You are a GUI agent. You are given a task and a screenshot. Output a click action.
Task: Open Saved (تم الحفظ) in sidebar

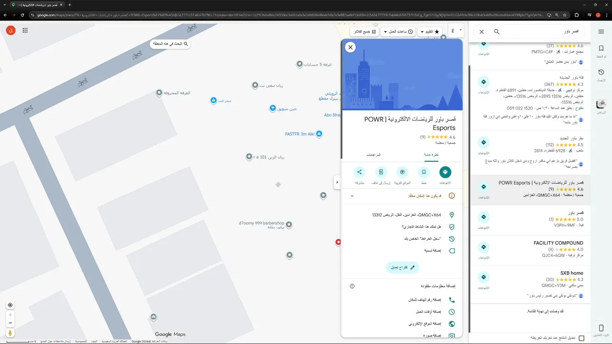(601, 51)
